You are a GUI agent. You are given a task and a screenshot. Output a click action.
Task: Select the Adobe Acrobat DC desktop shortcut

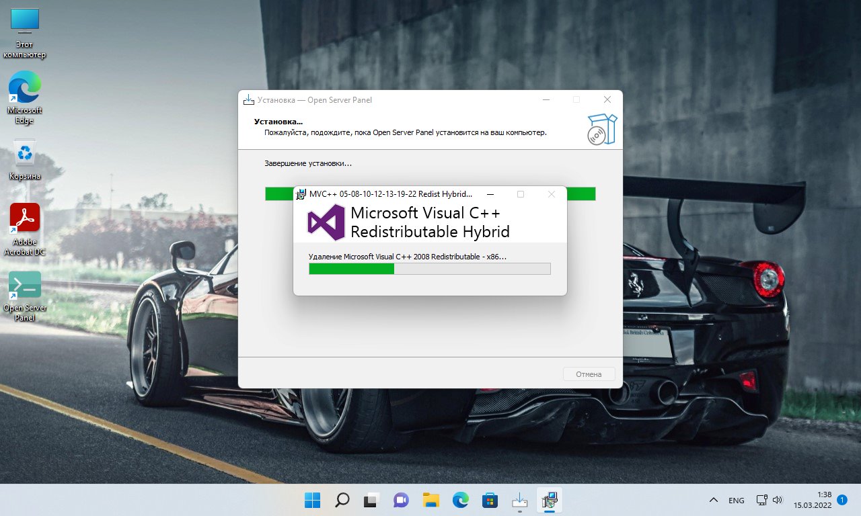pos(25,229)
